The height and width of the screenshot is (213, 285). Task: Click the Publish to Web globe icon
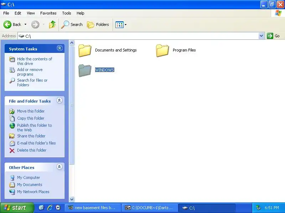coord(12,126)
